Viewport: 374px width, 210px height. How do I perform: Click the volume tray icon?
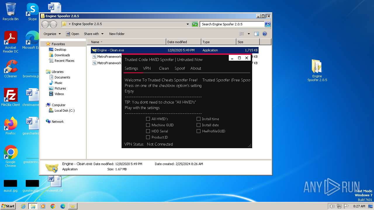click(x=332, y=206)
